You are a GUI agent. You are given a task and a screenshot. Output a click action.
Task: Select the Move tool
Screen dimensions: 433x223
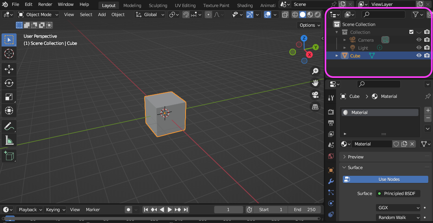pyautogui.click(x=9, y=69)
